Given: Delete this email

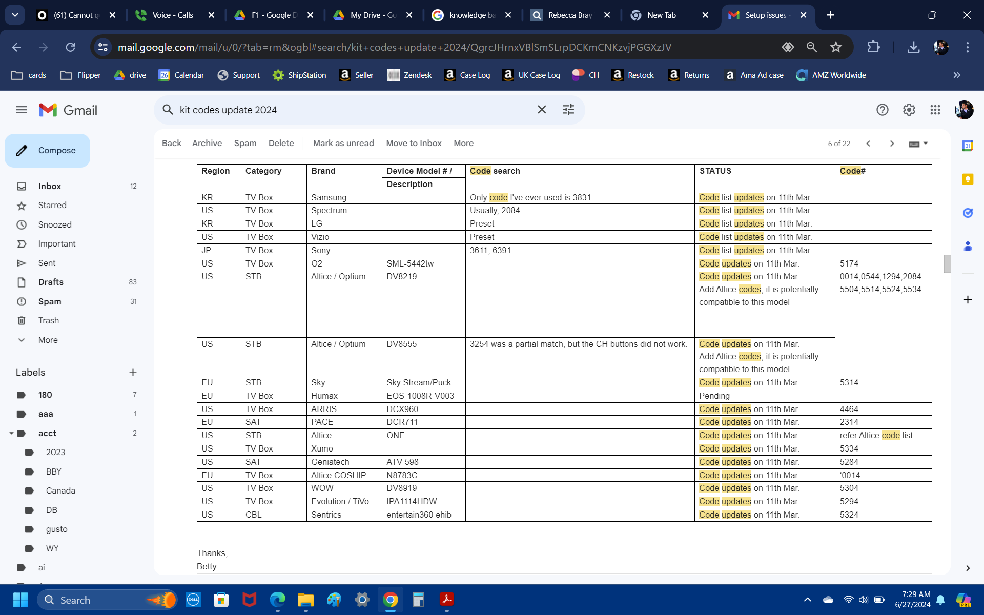Looking at the screenshot, I should 281,143.
